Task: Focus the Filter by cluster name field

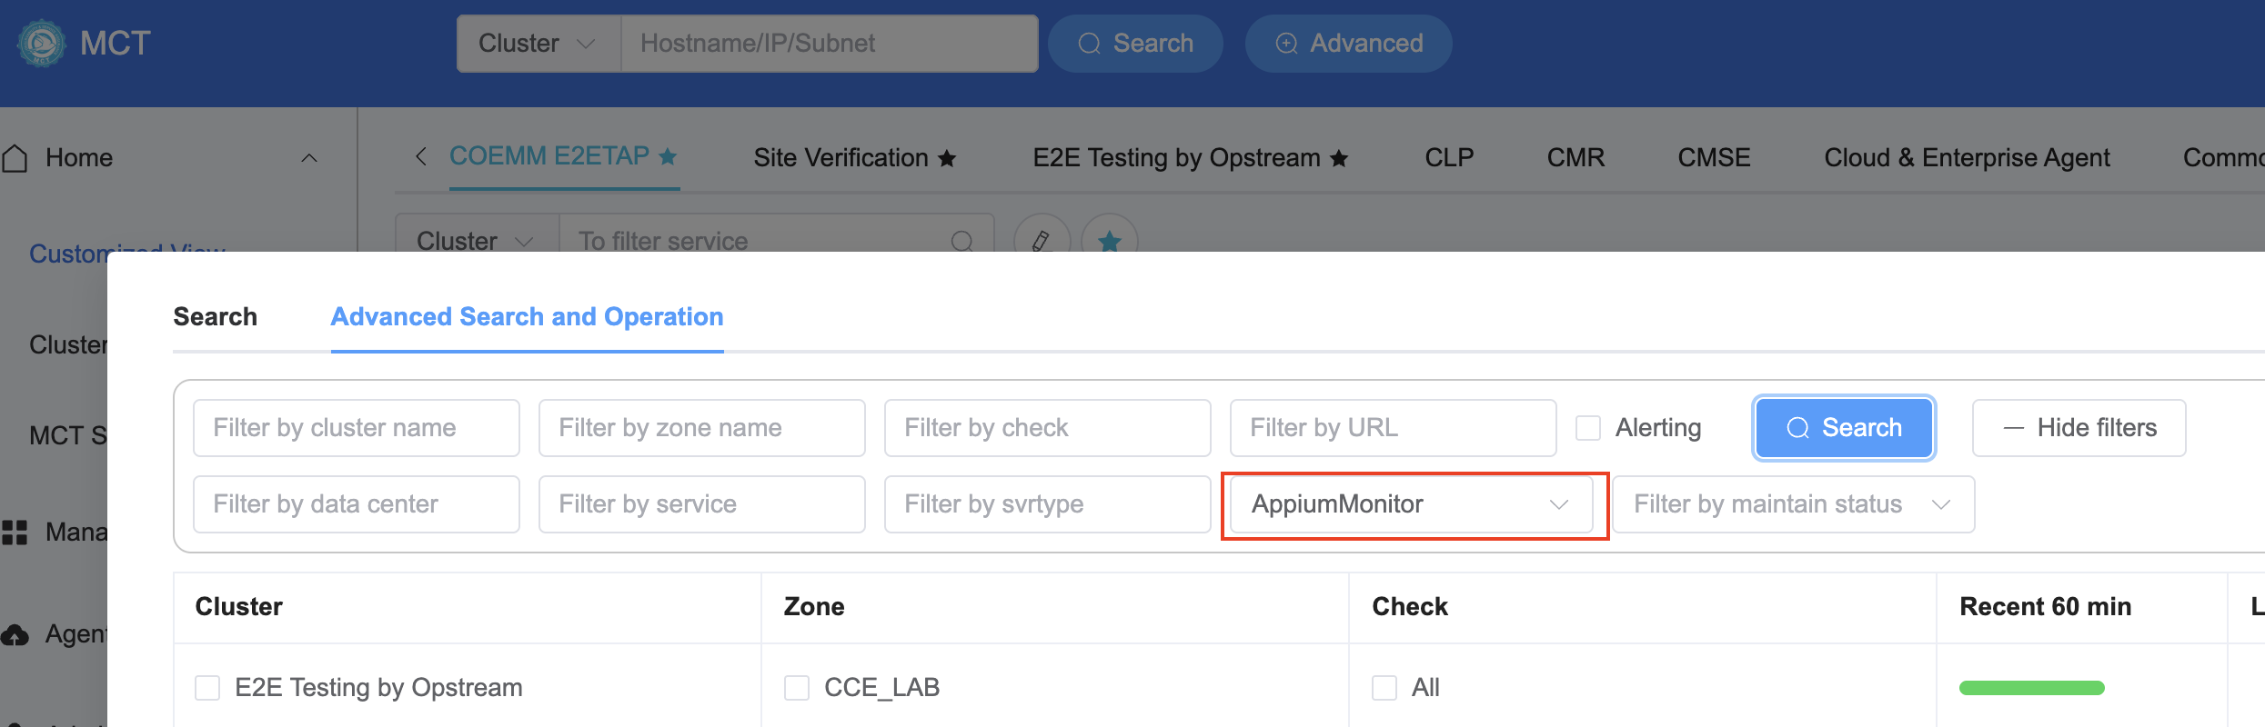Action: (x=357, y=428)
